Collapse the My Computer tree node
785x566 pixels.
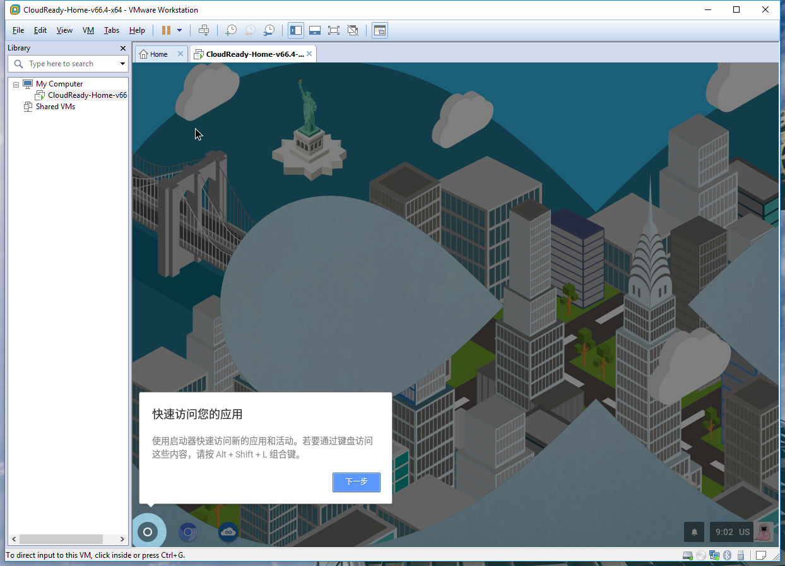coord(15,83)
